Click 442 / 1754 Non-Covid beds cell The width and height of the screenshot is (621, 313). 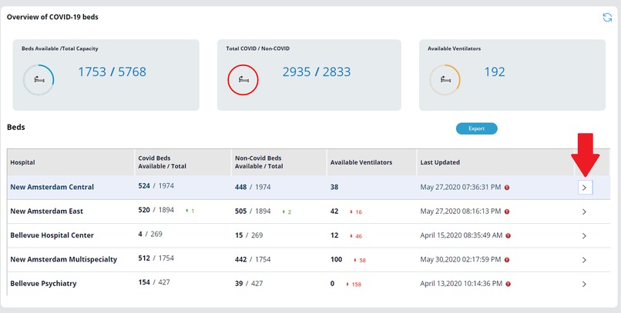point(253,259)
